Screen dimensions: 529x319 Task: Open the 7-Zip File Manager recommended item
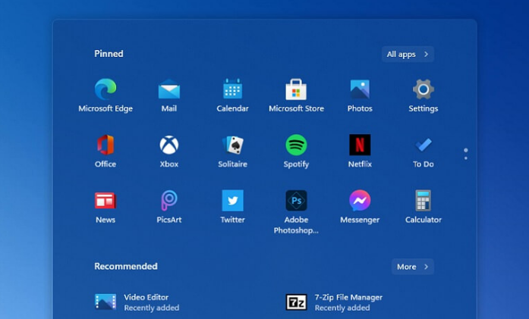[334, 302]
